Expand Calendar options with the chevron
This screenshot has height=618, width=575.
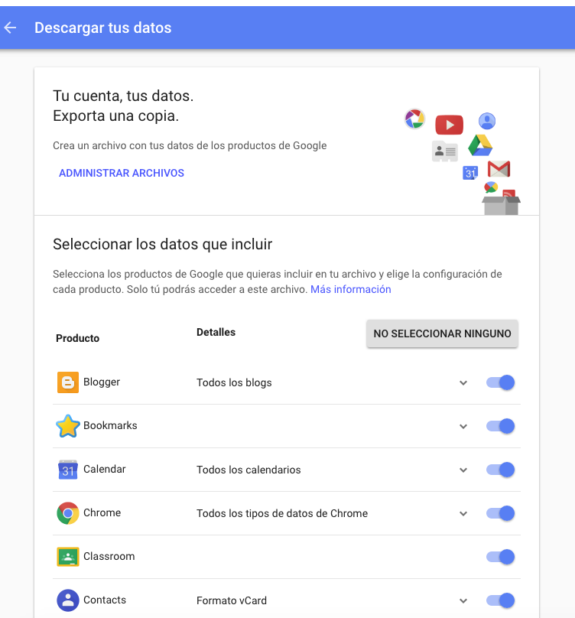pos(463,470)
